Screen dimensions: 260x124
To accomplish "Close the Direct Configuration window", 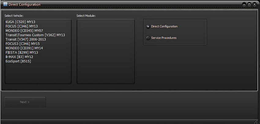I will pyautogui.click(x=254, y=5).
